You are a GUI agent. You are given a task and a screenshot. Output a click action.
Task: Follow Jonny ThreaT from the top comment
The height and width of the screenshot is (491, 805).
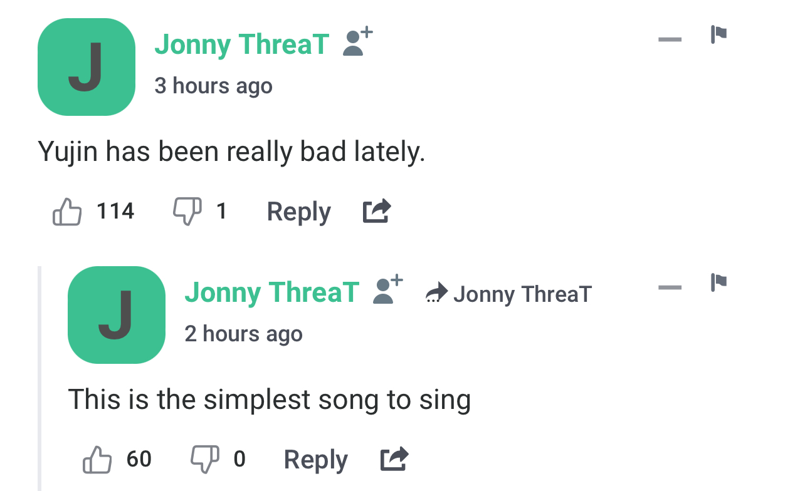pyautogui.click(x=357, y=43)
